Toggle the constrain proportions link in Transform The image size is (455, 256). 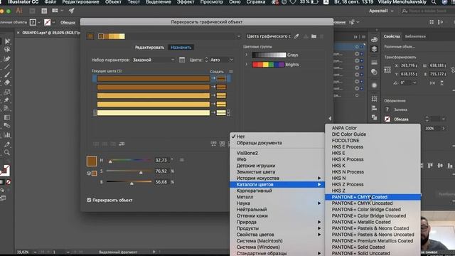point(453,70)
